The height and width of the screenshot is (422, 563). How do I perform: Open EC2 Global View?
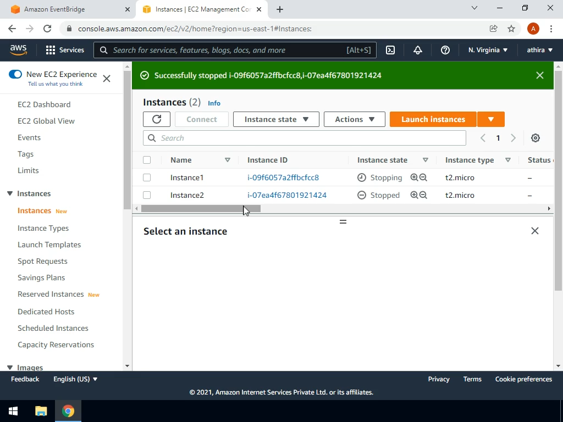point(46,121)
